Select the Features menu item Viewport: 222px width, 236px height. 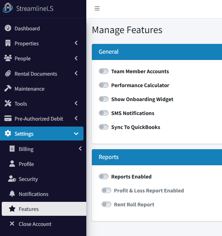(29, 209)
